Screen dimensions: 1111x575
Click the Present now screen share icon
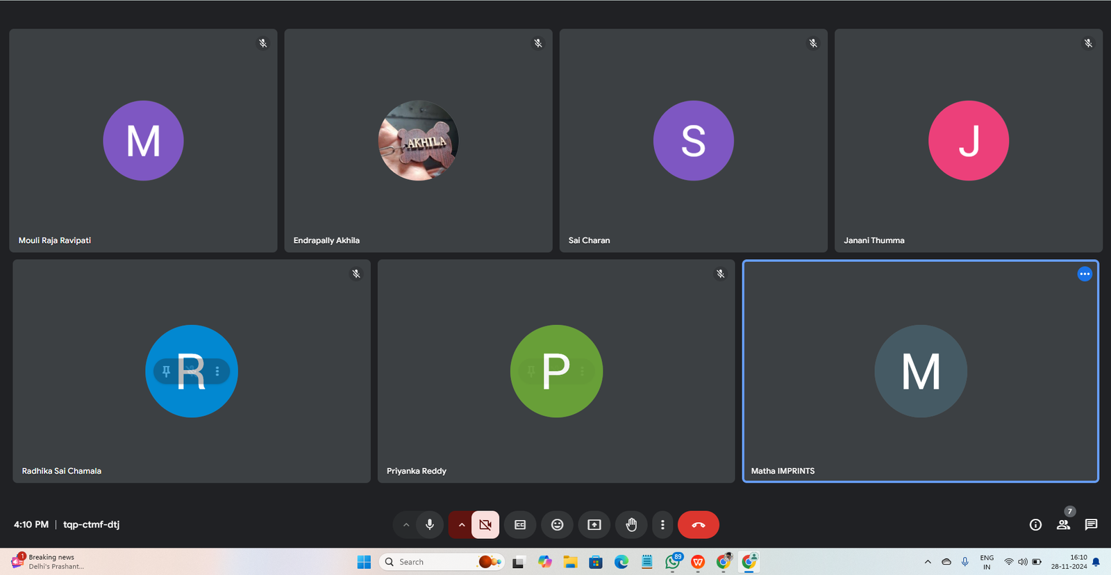[x=594, y=525]
